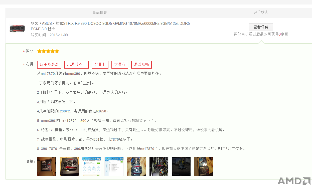Open the eighth review photo with both boxes
312x186 pixels.
[204, 166]
